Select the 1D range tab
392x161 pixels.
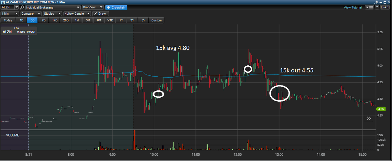(21, 20)
